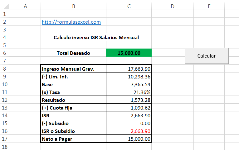Open the formulasexcel.com hyperlink
This screenshot has height=150, width=239.
(x=71, y=22)
